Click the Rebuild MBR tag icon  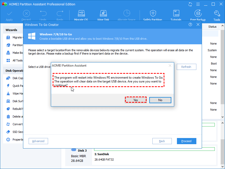pos(8,109)
